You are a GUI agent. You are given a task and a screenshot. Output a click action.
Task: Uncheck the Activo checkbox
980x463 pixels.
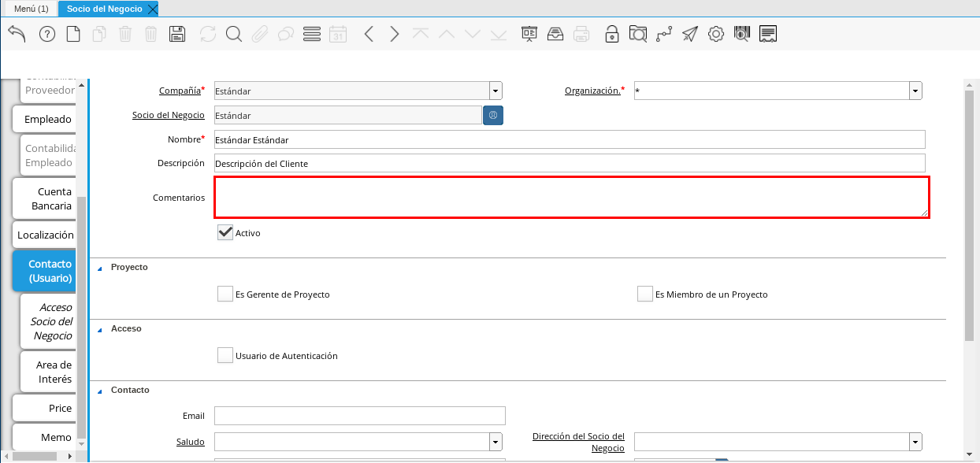pos(225,232)
